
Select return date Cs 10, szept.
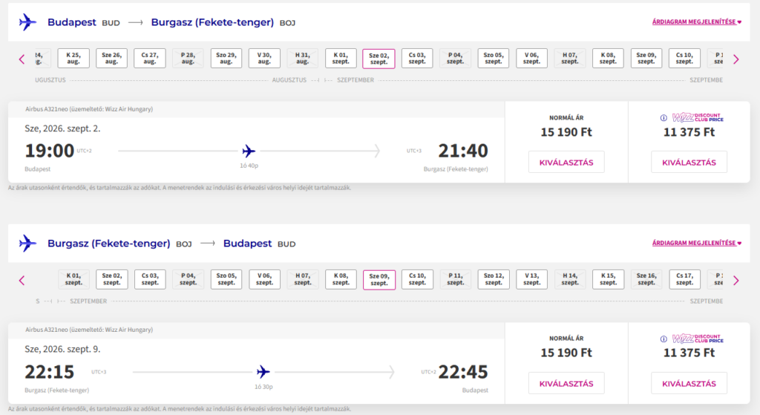[417, 279]
